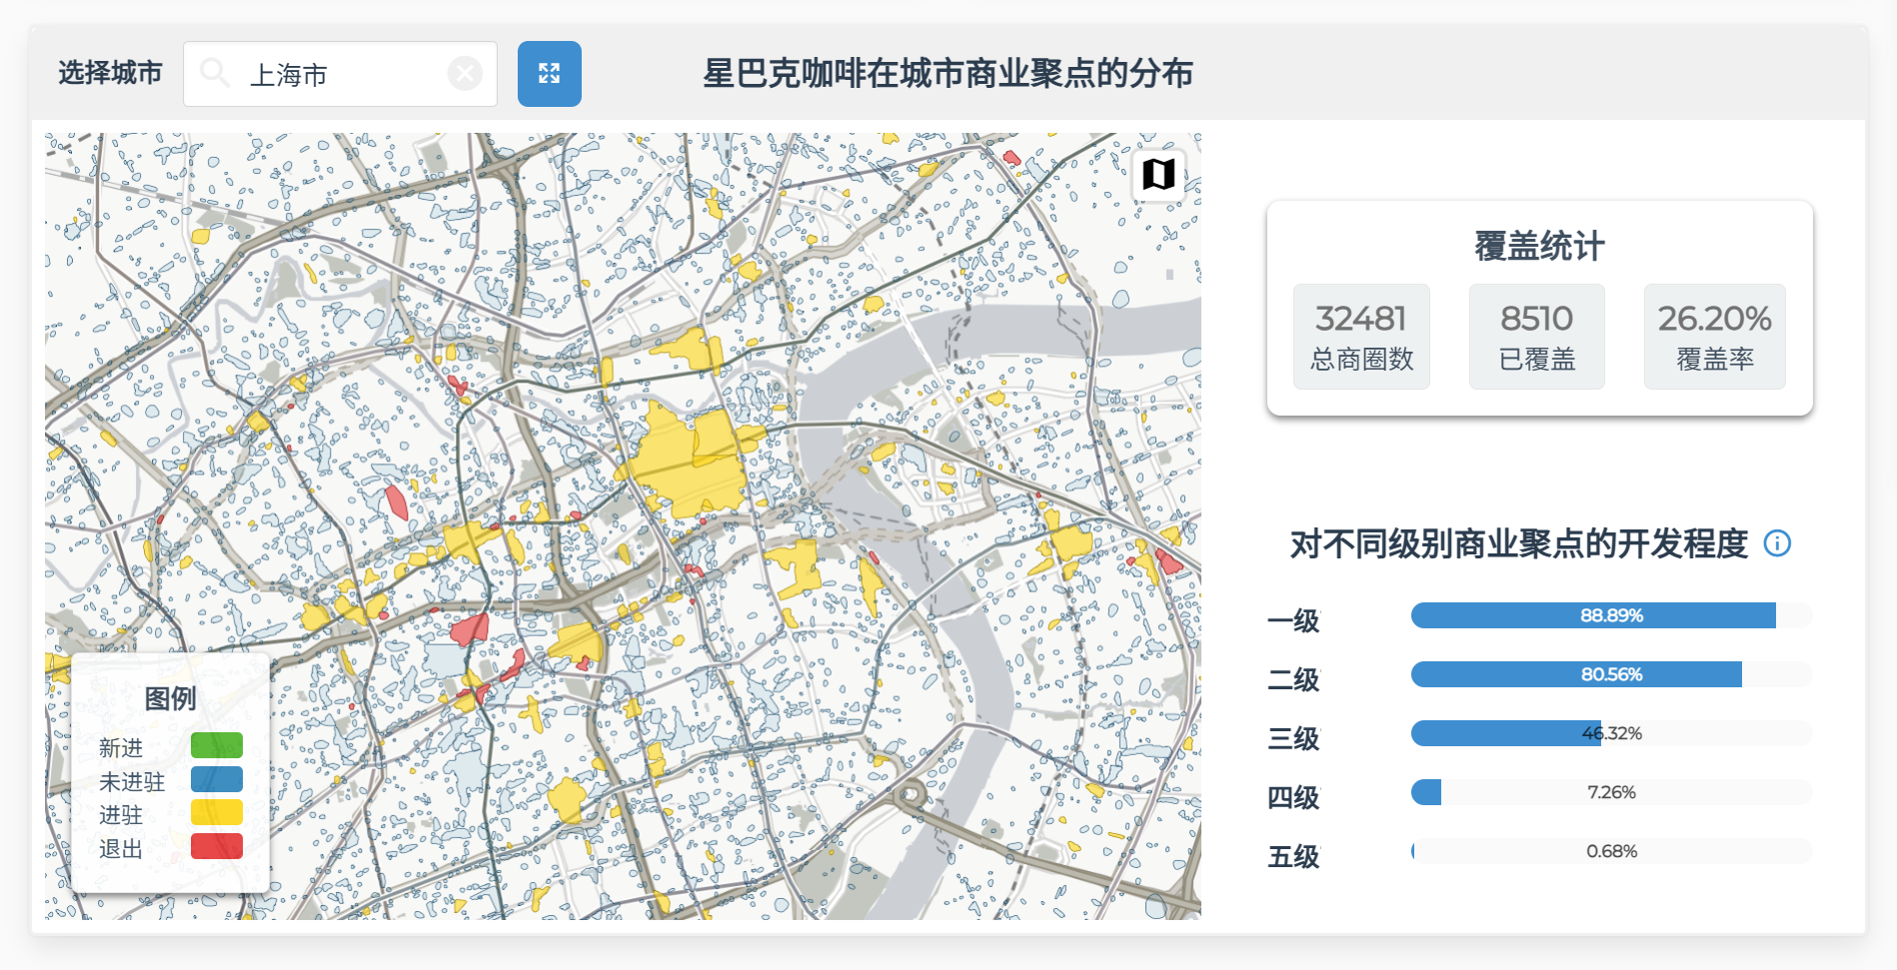This screenshot has width=1897, height=970.
Task: Clear the city search field with X icon
Action: [465, 73]
